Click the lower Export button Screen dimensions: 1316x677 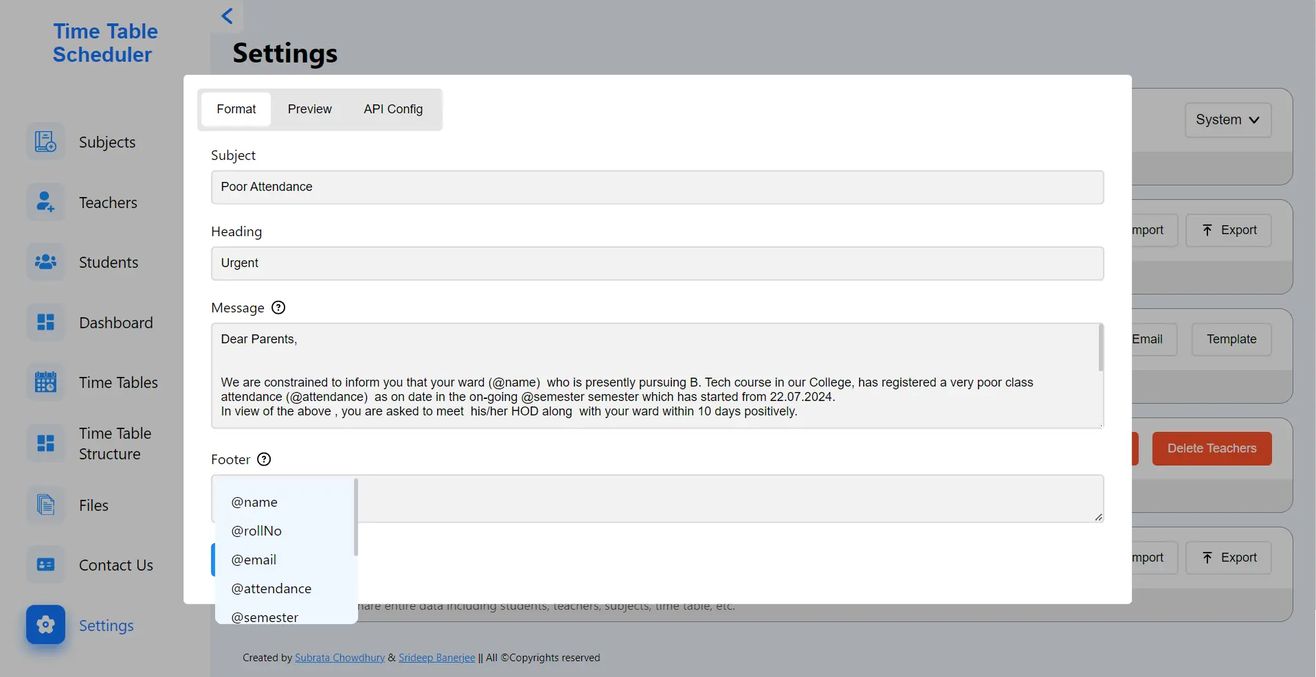coord(1229,558)
